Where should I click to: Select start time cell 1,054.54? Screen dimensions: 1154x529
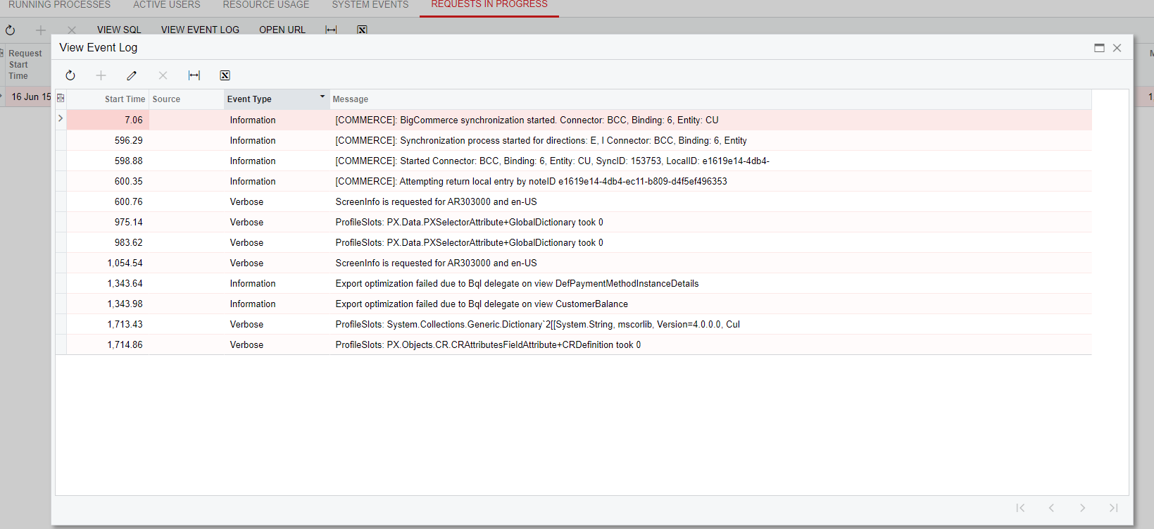click(x=108, y=263)
